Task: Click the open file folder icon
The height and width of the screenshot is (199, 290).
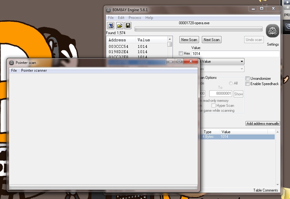Action: (x=119, y=25)
